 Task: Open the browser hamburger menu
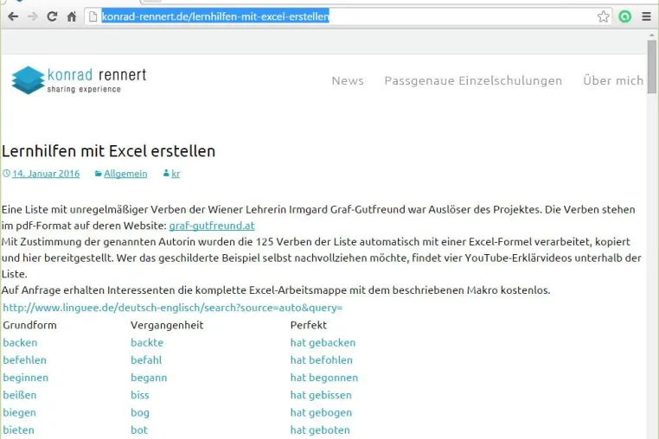tap(646, 16)
